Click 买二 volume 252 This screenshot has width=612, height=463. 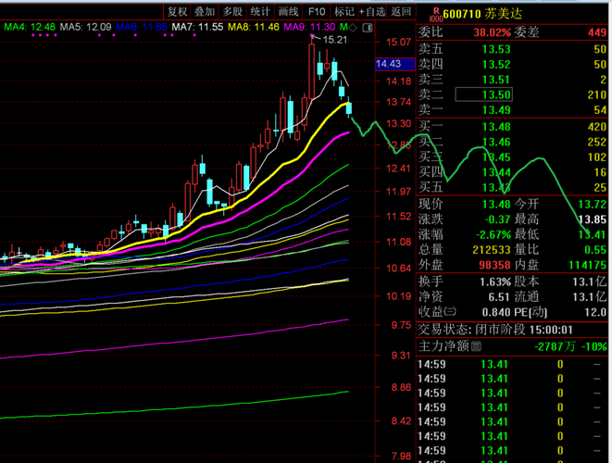(x=597, y=142)
